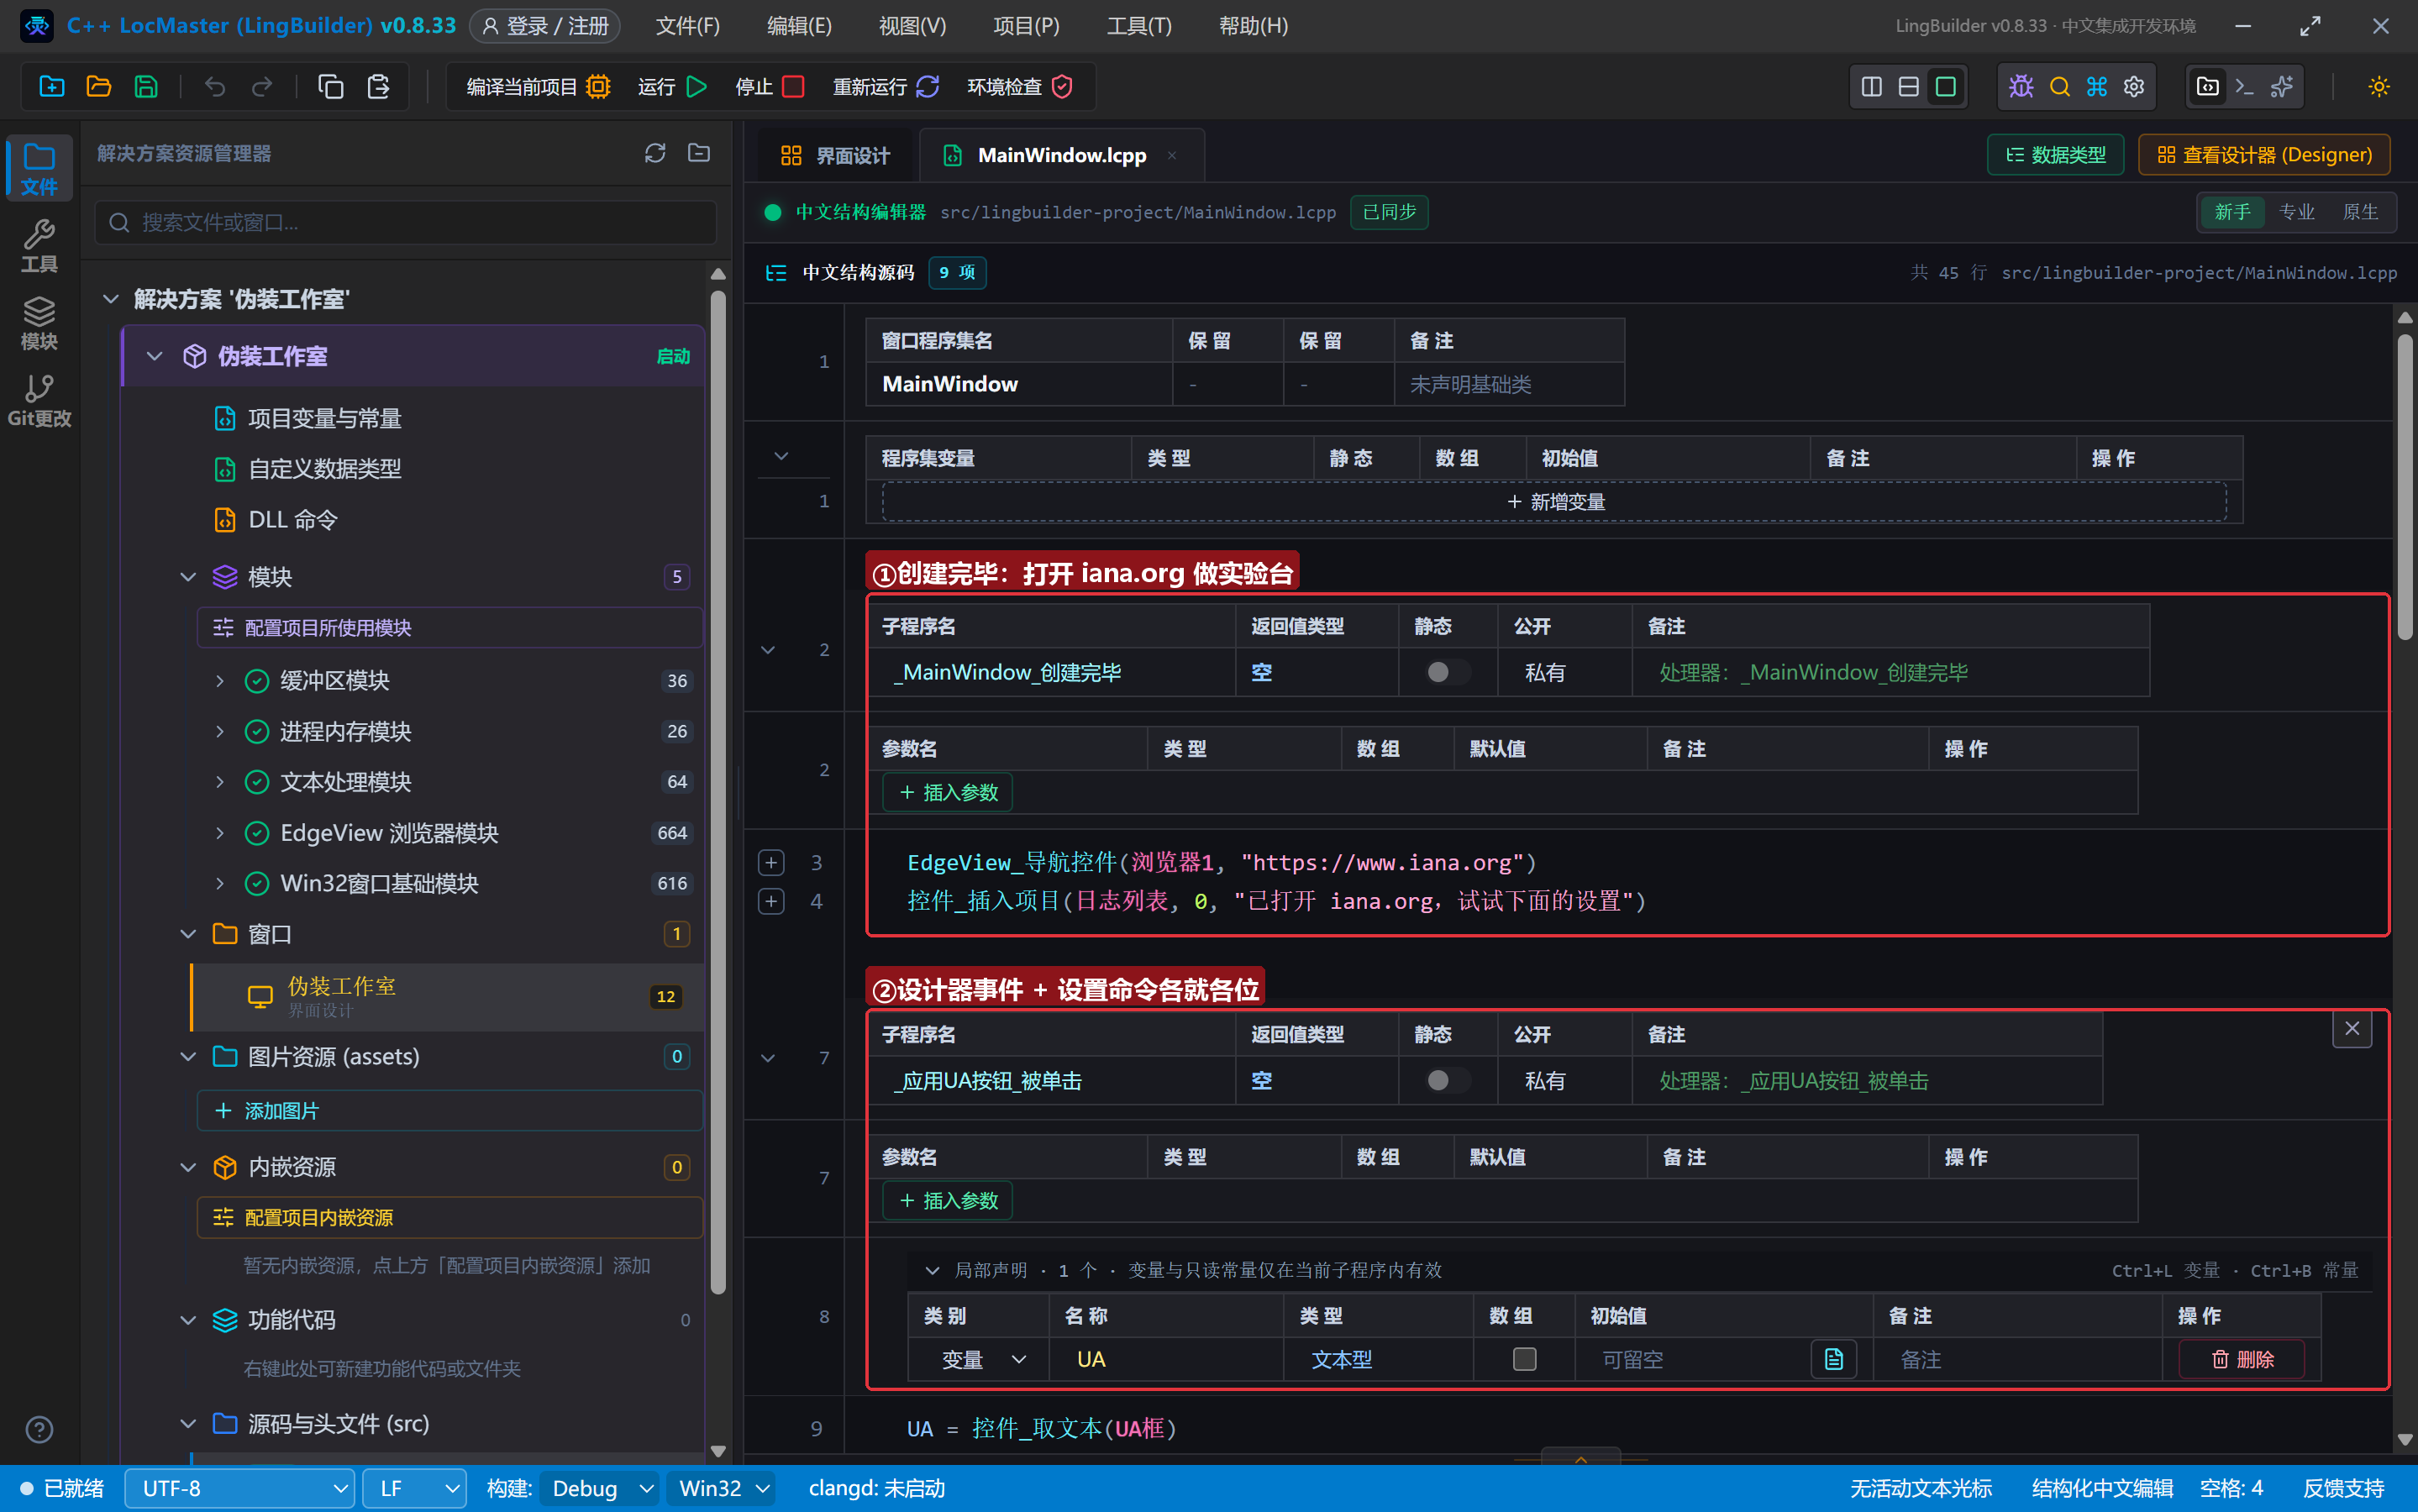Open the 模块 sidebar panel
This screenshot has width=2418, height=1512.
[x=39, y=323]
